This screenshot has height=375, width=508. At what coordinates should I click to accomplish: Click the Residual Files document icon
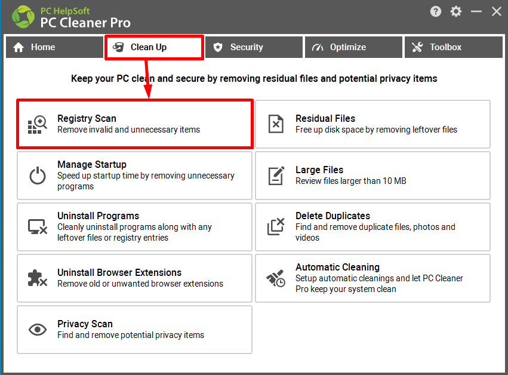(276, 124)
